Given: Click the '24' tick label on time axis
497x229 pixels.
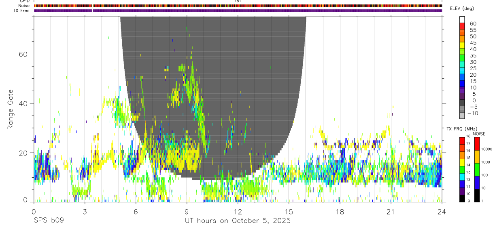Looking at the screenshot, I should [442, 211].
